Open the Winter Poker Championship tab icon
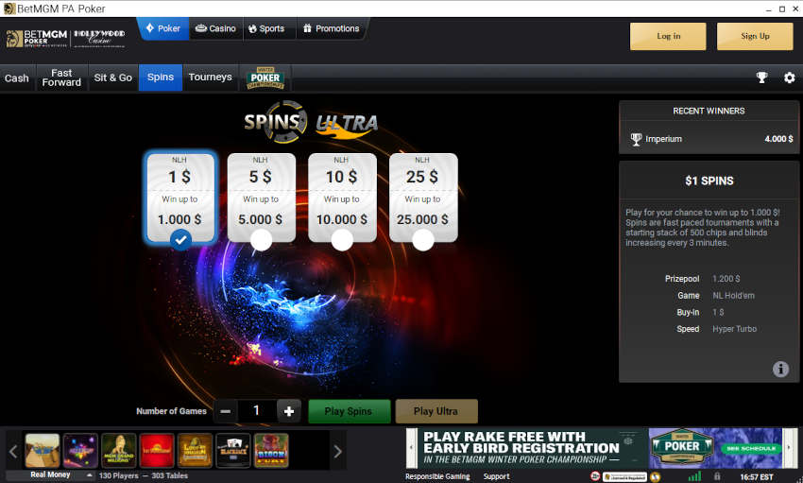Screen dimensions: 803x483 (x=265, y=78)
